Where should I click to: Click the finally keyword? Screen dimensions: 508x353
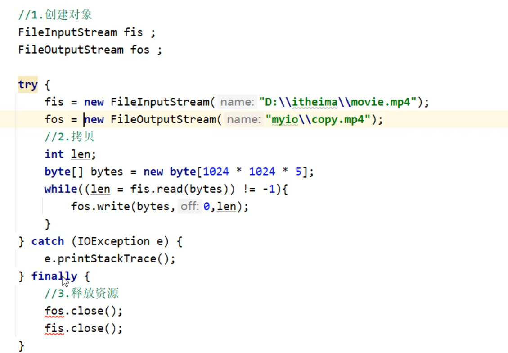pyautogui.click(x=54, y=276)
